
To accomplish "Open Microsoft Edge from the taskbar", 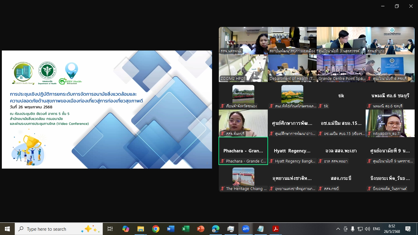I will (216, 229).
